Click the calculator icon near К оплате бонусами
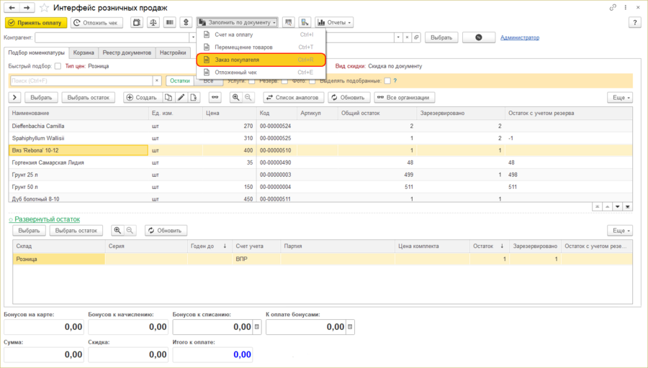Image resolution: width=648 pixels, height=368 pixels. [x=351, y=327]
